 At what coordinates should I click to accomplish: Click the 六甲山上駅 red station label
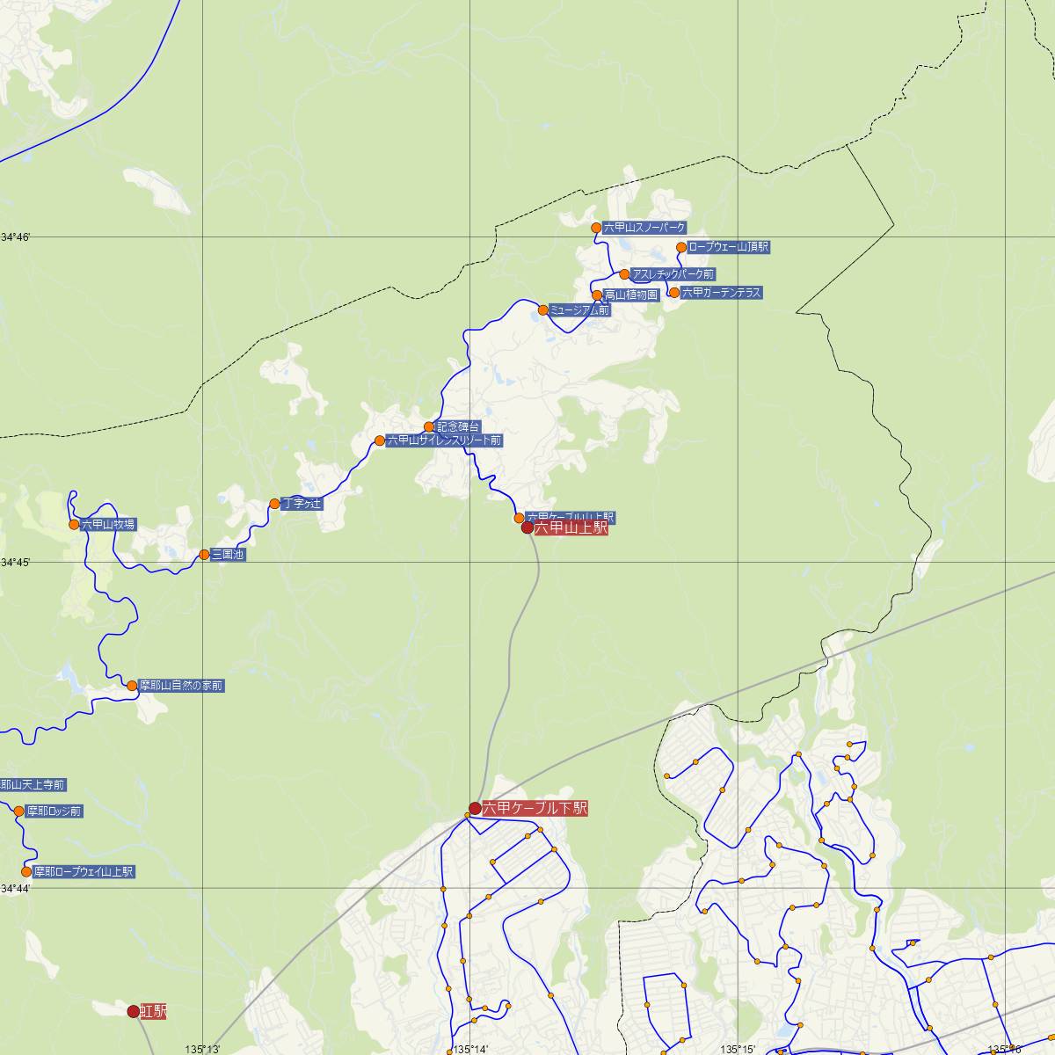click(571, 528)
